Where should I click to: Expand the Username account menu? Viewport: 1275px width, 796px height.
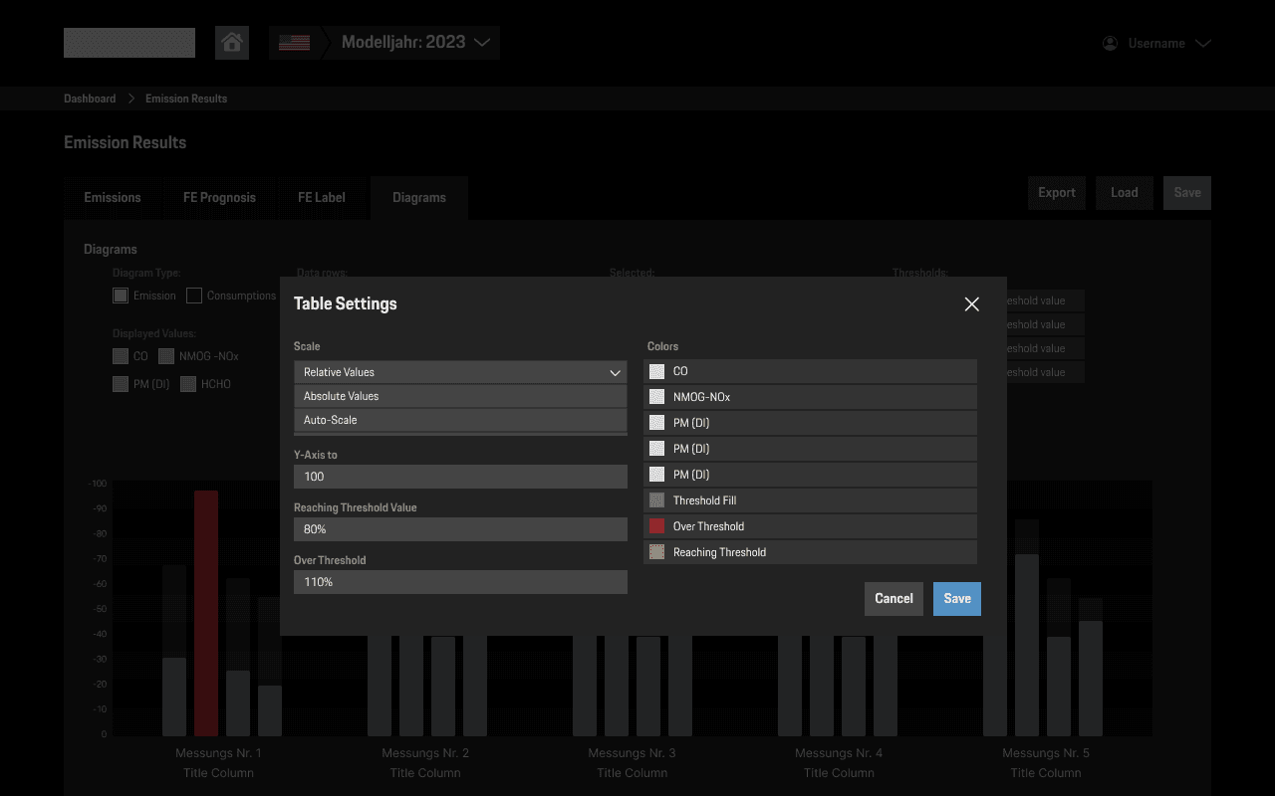pos(1204,43)
